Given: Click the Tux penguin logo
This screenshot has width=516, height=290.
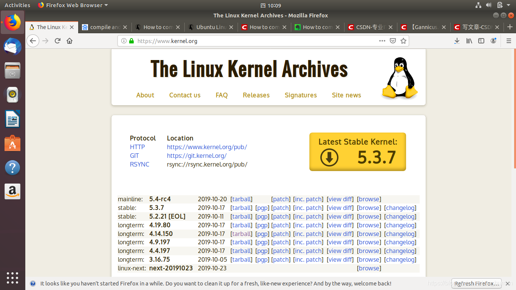Looking at the screenshot, I should [400, 78].
